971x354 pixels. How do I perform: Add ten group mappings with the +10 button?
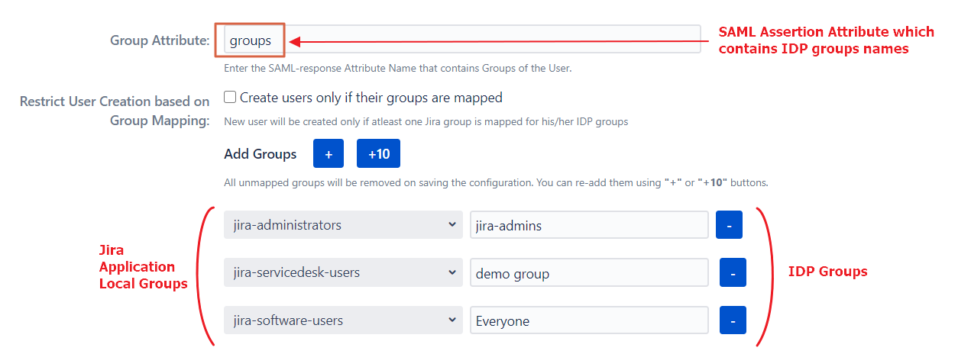tap(378, 153)
